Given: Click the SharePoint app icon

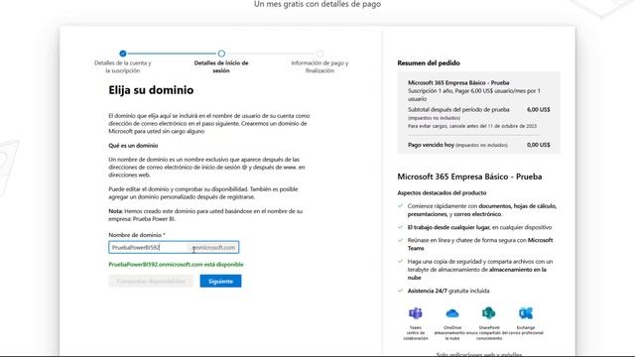Looking at the screenshot, I should tap(489, 313).
